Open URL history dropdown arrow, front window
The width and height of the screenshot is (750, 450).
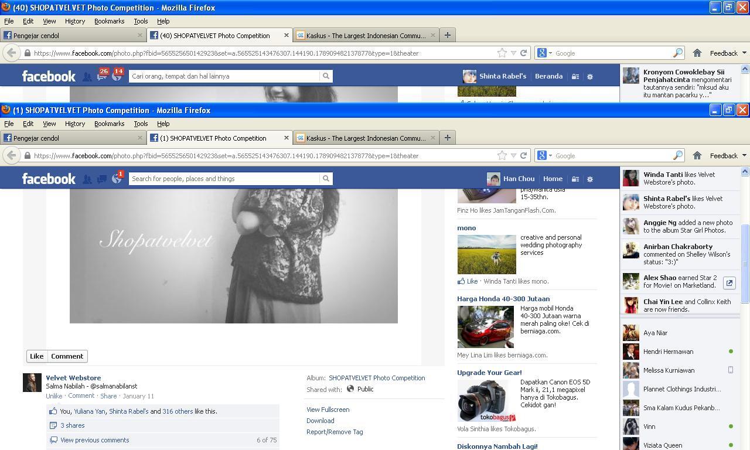pyautogui.click(x=513, y=155)
